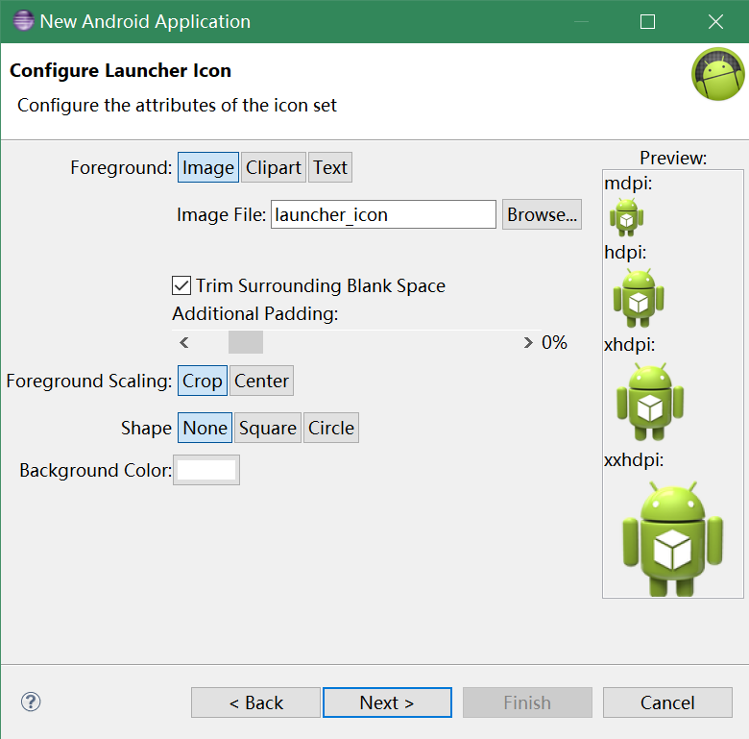Click right arrow of padding slider
This screenshot has width=749, height=739.
click(528, 342)
